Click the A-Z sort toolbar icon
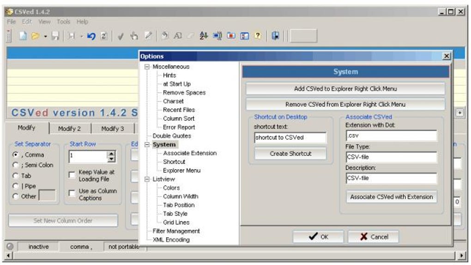471x265 pixels. (x=203, y=36)
